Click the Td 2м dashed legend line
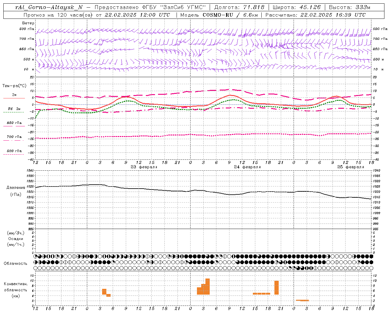Image resolution: width=389 pixels, height=311 pixels. coord(13,112)
